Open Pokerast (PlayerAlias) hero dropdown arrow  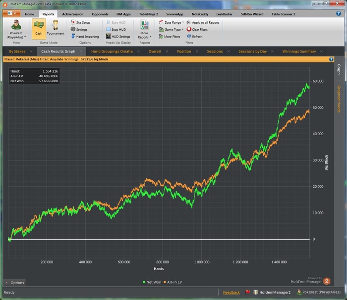[x=25, y=37]
